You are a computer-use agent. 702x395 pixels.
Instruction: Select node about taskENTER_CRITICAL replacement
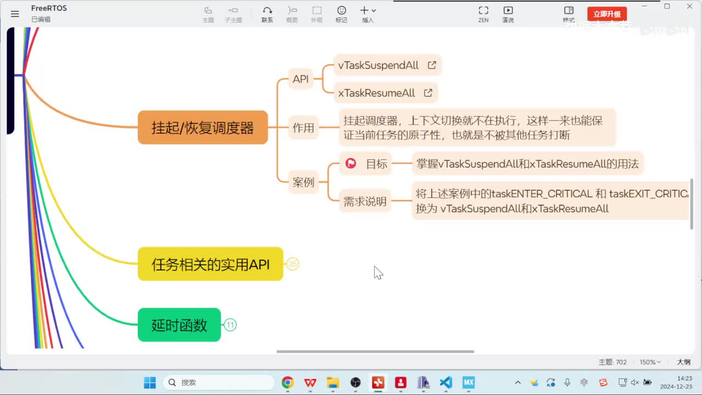(x=551, y=201)
